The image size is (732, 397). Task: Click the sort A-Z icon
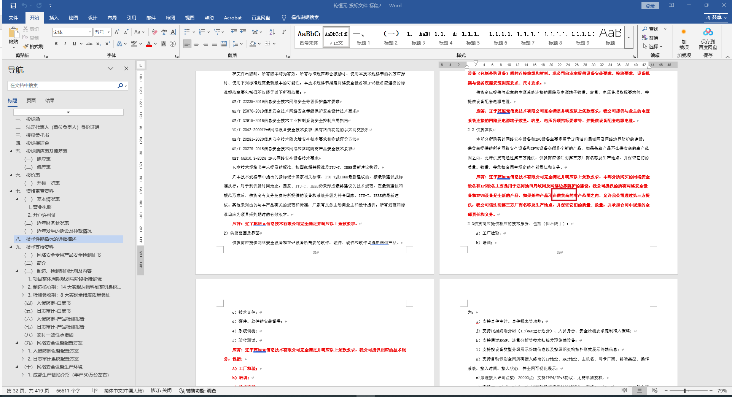coord(272,32)
